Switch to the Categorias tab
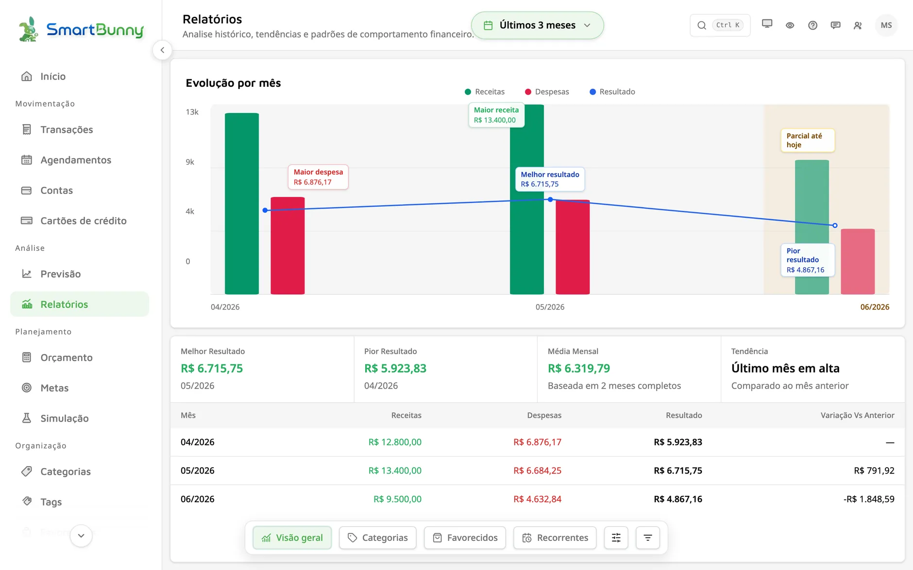Viewport: 913px width, 570px height. pos(378,537)
